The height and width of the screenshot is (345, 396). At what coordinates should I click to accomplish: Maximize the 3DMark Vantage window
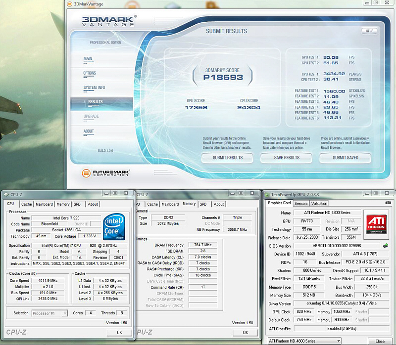point(376,2)
